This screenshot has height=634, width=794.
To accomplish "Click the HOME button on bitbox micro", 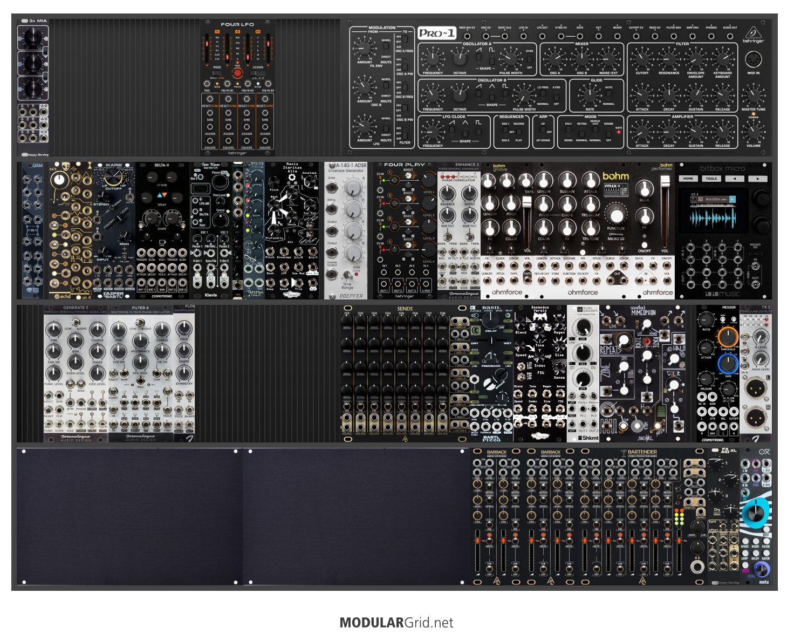I will click(x=688, y=179).
